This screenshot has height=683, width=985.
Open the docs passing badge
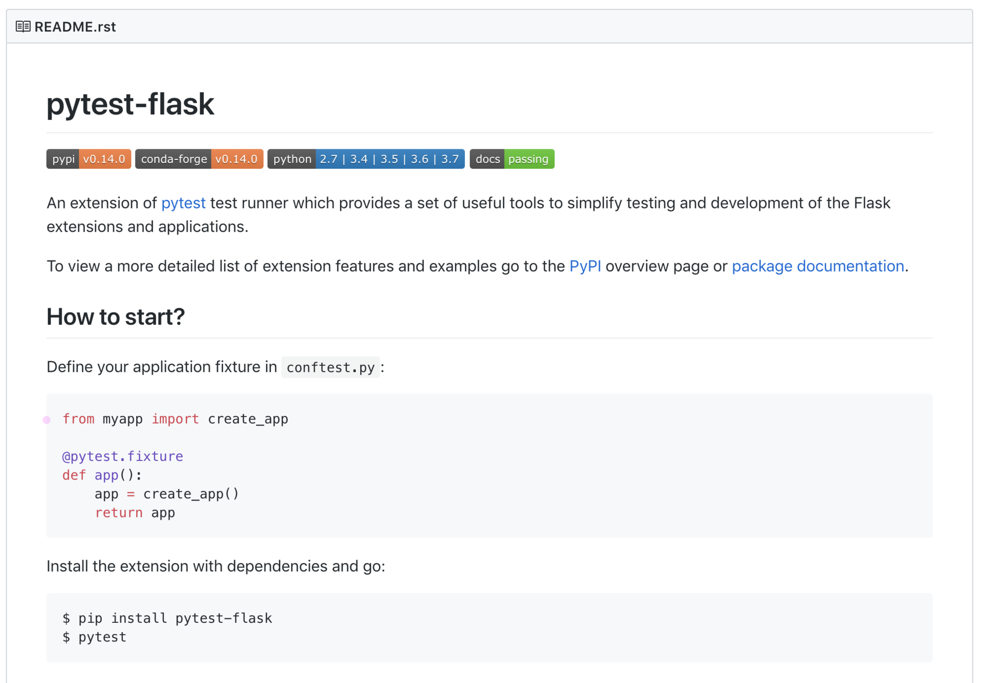pyautogui.click(x=511, y=159)
